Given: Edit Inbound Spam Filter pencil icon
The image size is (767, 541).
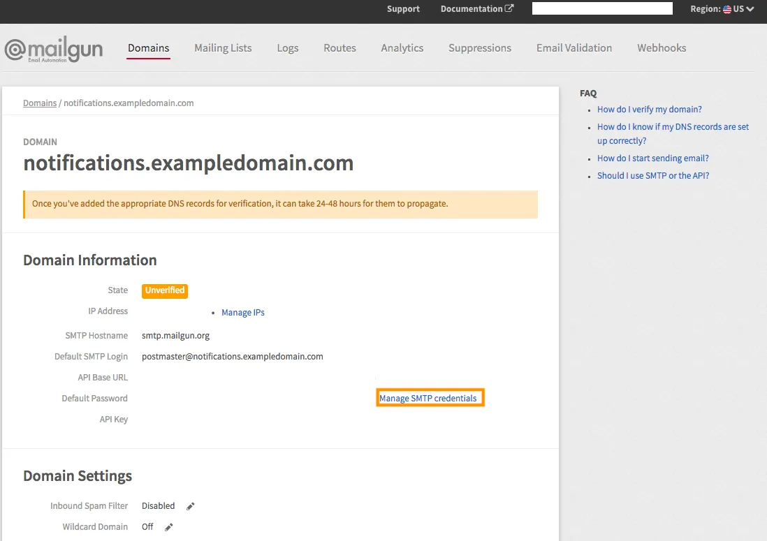Looking at the screenshot, I should tap(190, 506).
